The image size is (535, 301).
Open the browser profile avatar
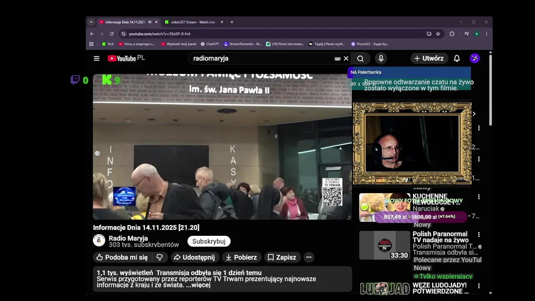click(476, 34)
